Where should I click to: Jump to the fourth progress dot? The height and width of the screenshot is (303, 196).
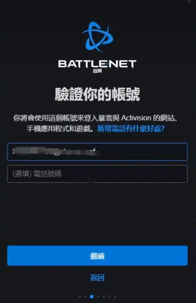pos(98,296)
